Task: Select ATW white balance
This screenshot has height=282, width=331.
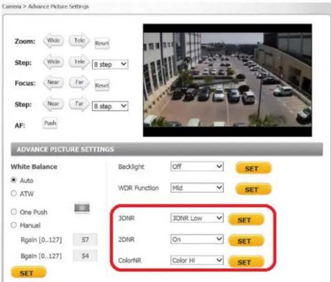Action: pyautogui.click(x=14, y=194)
